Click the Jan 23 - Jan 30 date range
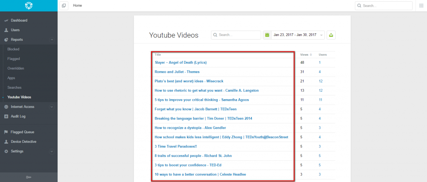This screenshot has width=427, height=182. [295, 35]
